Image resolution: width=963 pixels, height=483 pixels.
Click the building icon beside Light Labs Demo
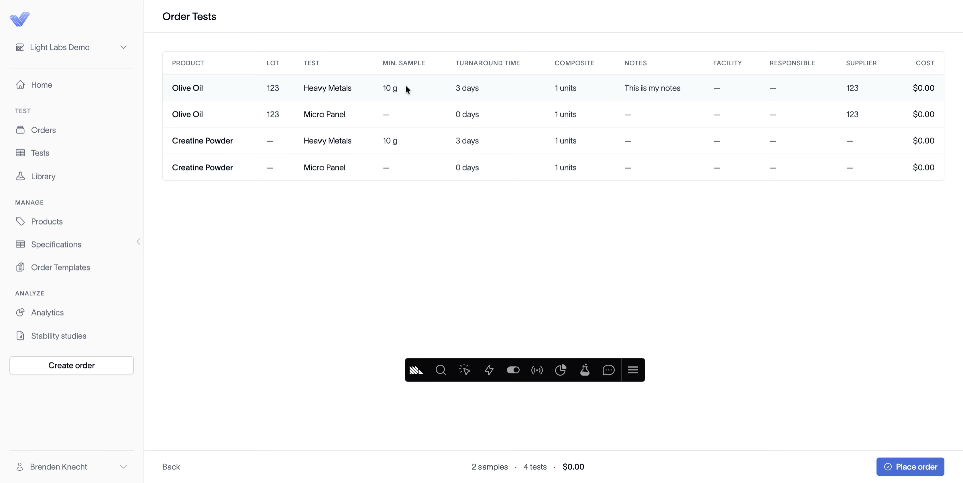pyautogui.click(x=20, y=47)
